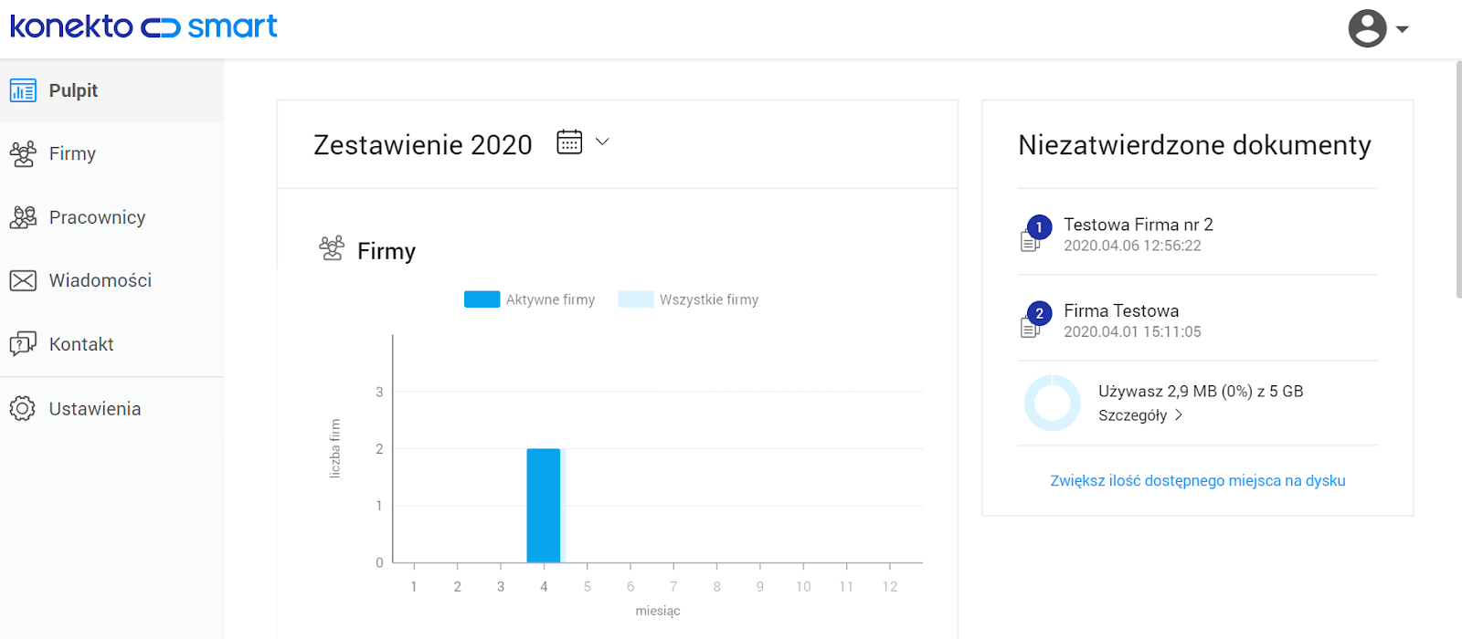Expand the year selector chevron
This screenshot has width=1462, height=639.
click(602, 141)
